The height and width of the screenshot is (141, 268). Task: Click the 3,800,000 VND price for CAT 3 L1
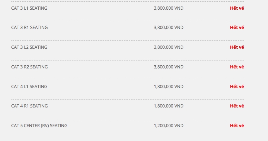pyautogui.click(x=168, y=8)
